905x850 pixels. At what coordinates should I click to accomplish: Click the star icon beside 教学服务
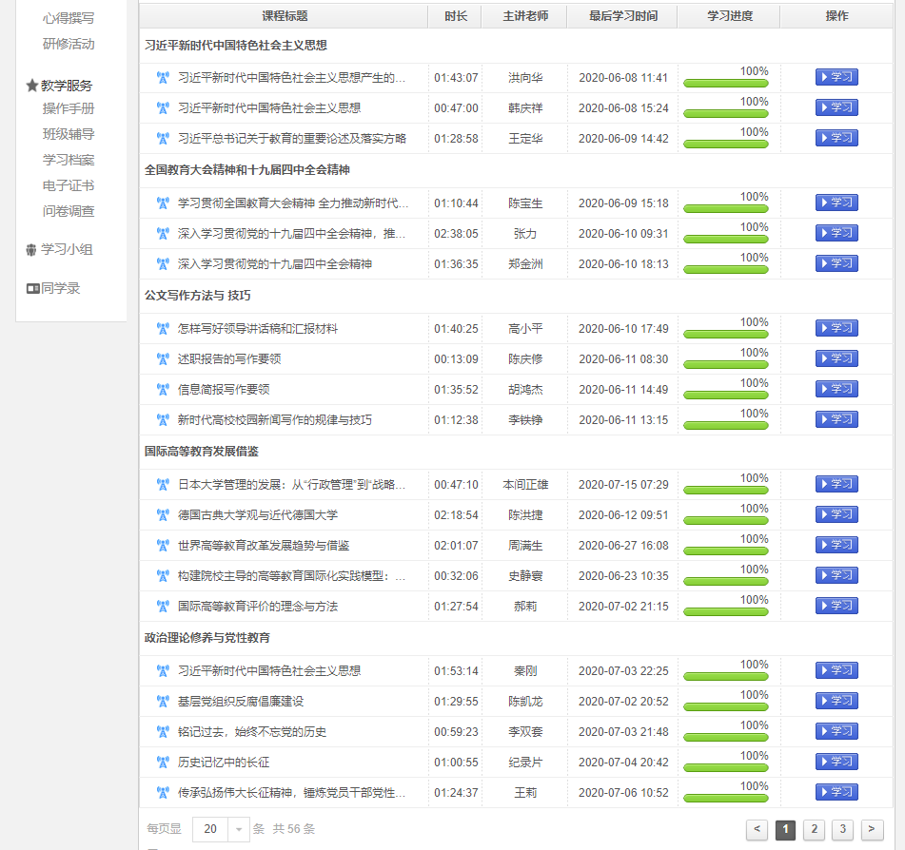[32, 86]
